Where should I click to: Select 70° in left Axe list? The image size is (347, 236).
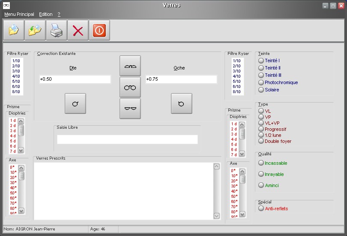coord(13,203)
